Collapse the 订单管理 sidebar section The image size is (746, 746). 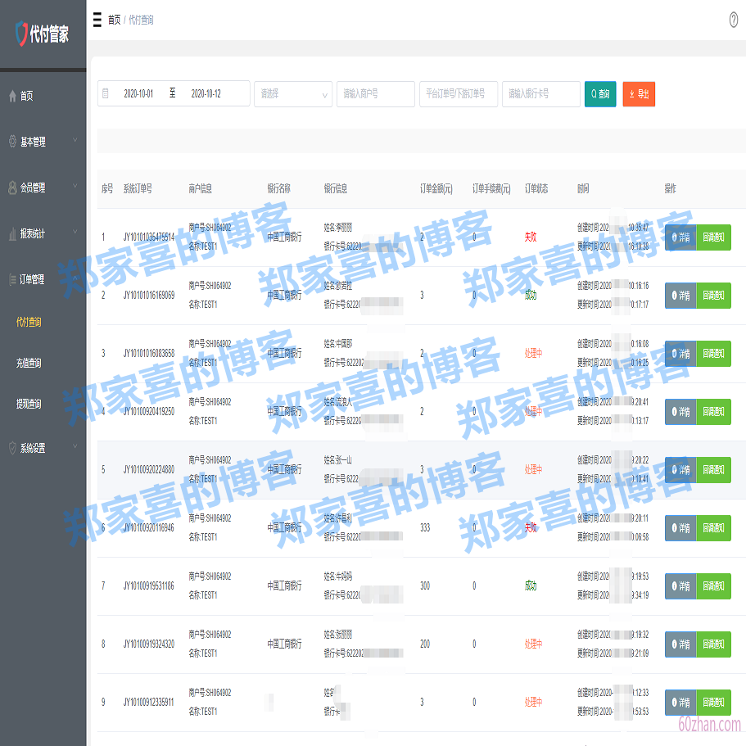tap(41, 279)
